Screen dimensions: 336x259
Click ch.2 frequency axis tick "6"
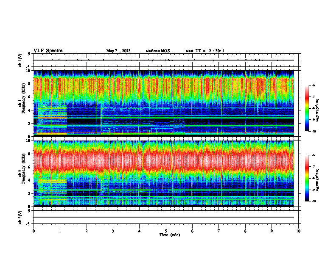coord(29,167)
